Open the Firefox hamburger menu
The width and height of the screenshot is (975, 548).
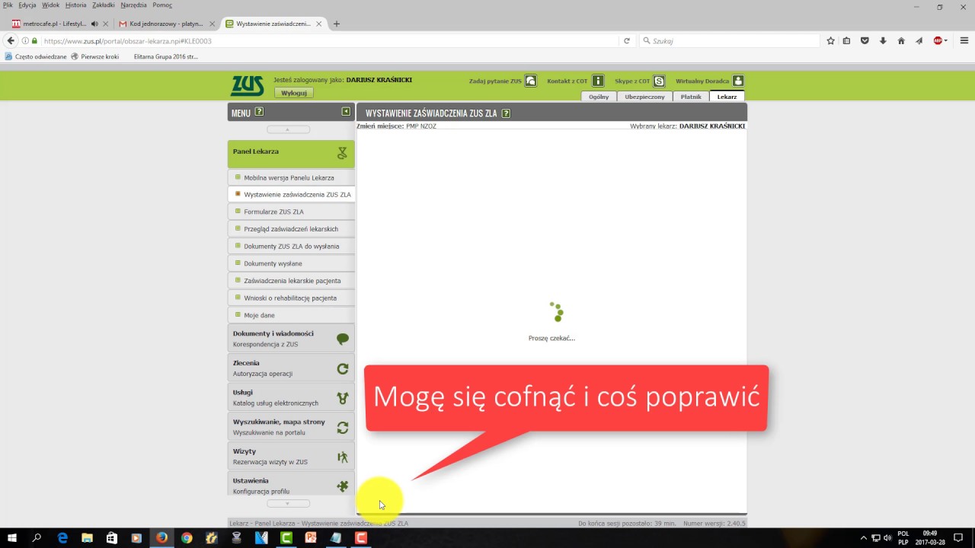click(x=964, y=41)
